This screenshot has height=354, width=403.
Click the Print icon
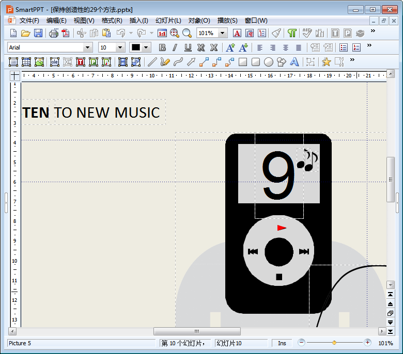[53, 34]
